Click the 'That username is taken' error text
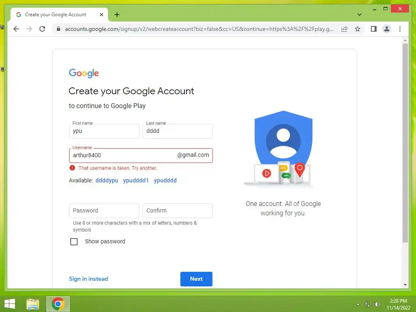Viewport: 416px width, 312px height. click(118, 168)
